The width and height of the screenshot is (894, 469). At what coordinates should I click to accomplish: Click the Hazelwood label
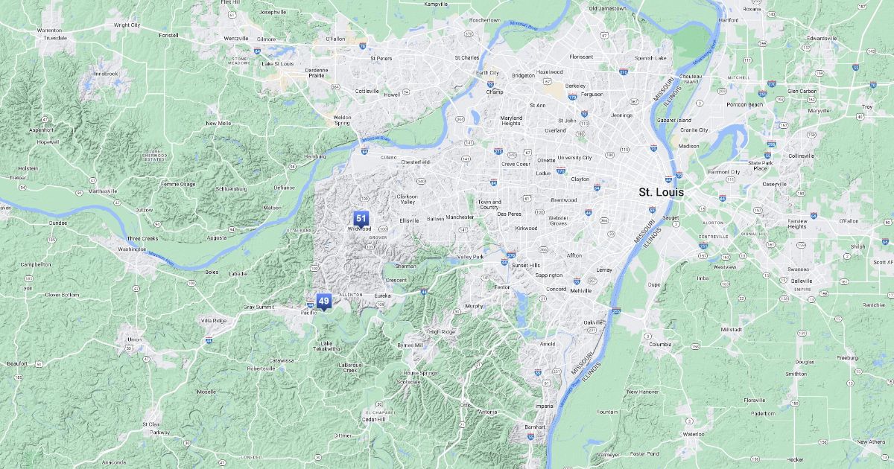pos(549,71)
